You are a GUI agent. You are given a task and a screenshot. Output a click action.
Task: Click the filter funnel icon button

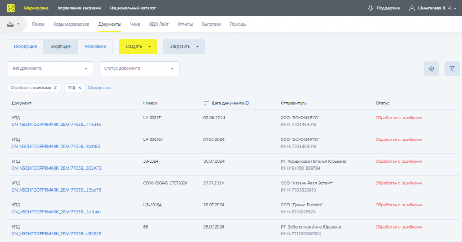pos(452,69)
